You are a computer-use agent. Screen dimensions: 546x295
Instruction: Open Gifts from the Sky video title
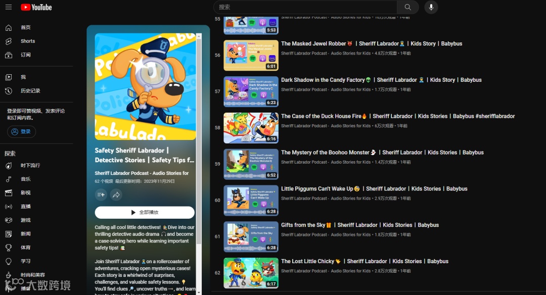coord(360,225)
